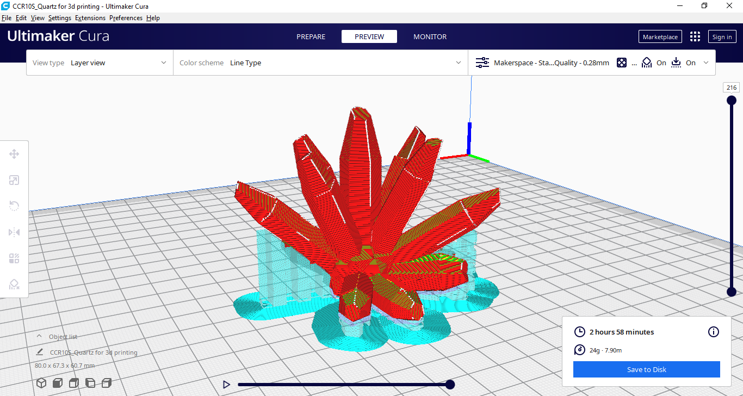This screenshot has width=743, height=396.
Task: Click the layer slider upper handle
Action: click(x=732, y=100)
